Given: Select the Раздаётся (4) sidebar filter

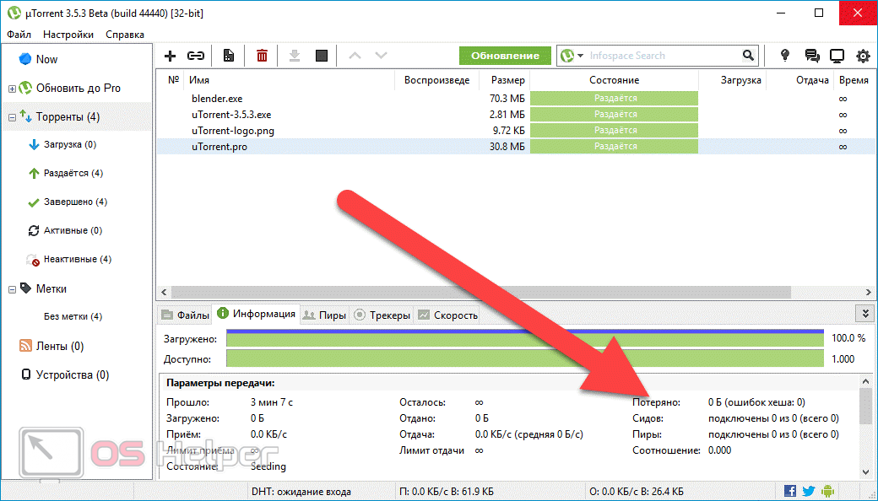Looking at the screenshot, I should coord(73,174).
